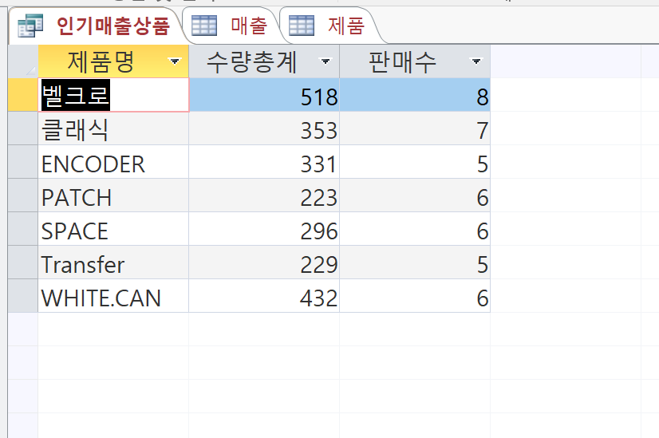Click the 제품 table tab icon
The width and height of the screenshot is (659, 438).
coord(302,26)
